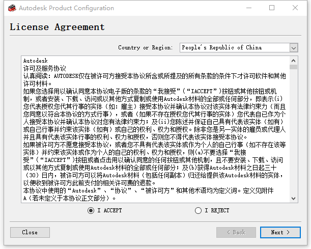Close the window with the X icon
Image resolution: width=311 pixels, height=249 pixels.
295,8
